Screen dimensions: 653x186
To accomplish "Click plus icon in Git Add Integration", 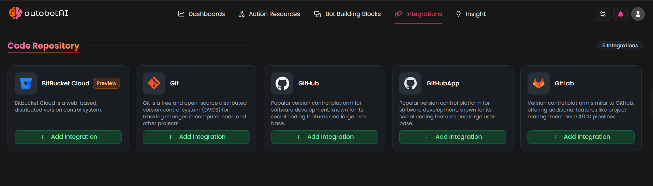I will [x=170, y=137].
